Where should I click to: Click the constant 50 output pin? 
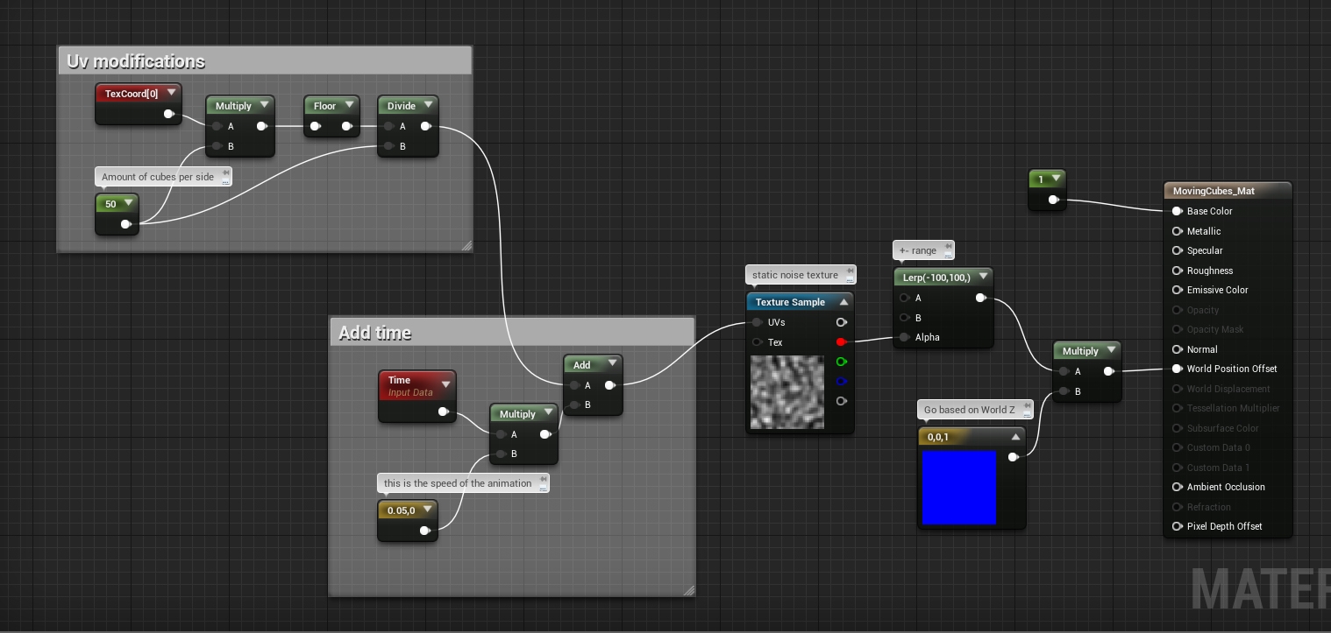[x=126, y=224]
